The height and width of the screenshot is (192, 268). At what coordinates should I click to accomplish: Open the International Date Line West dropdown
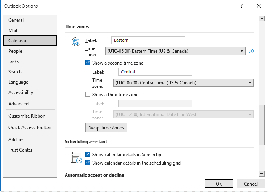pyautogui.click(x=183, y=115)
